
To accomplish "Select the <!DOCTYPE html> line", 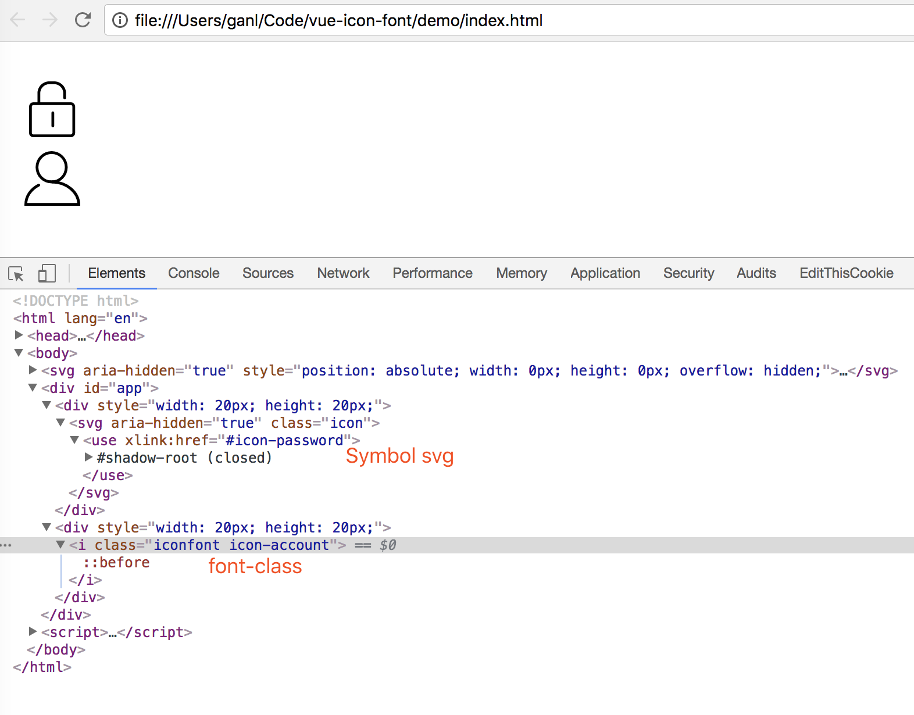I will tap(76, 301).
